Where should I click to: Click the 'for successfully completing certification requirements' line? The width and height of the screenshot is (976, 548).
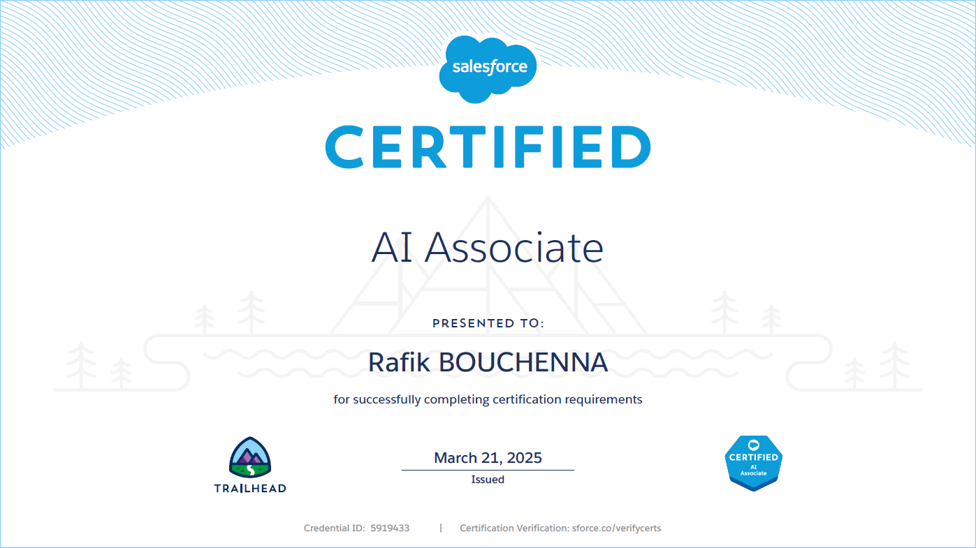pos(488,400)
